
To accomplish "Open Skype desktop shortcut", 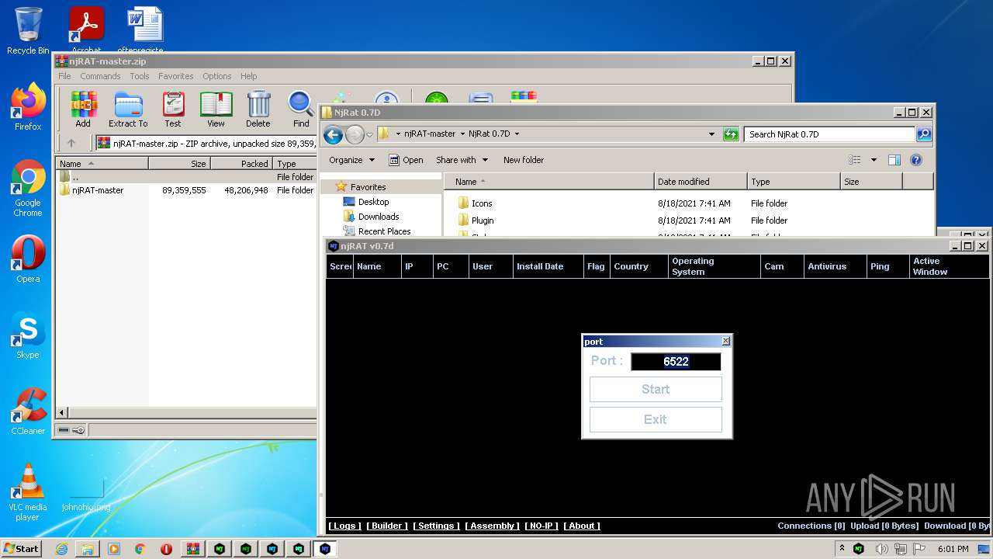I will point(28,335).
